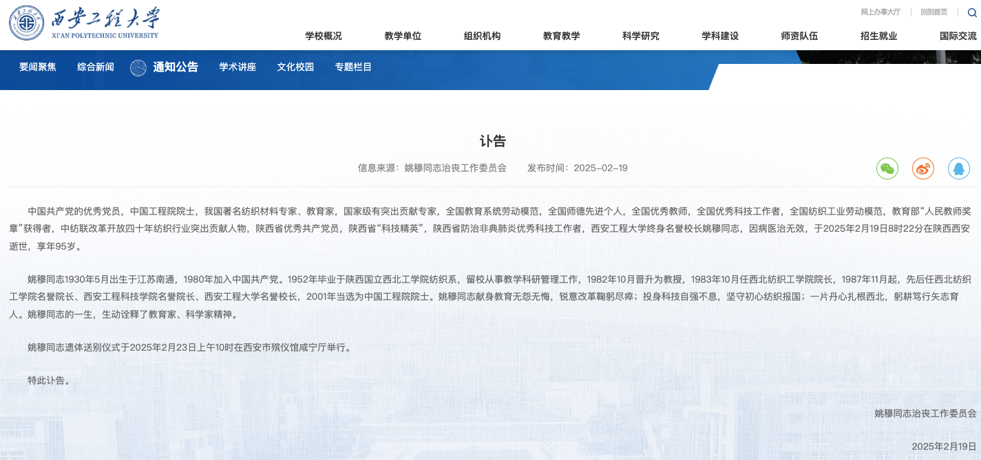This screenshot has width=981, height=460.
Task: Select the 要闻聚焦 tab
Action: 38,67
